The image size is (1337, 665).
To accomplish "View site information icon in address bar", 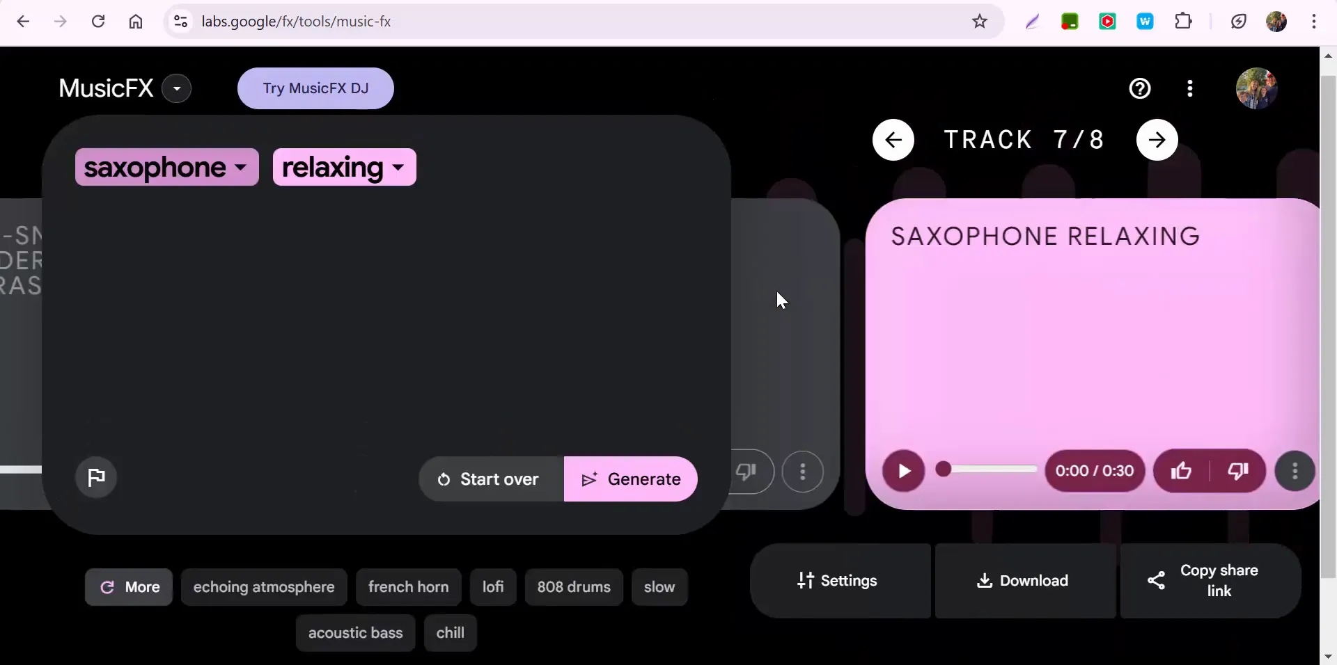I will tap(180, 22).
